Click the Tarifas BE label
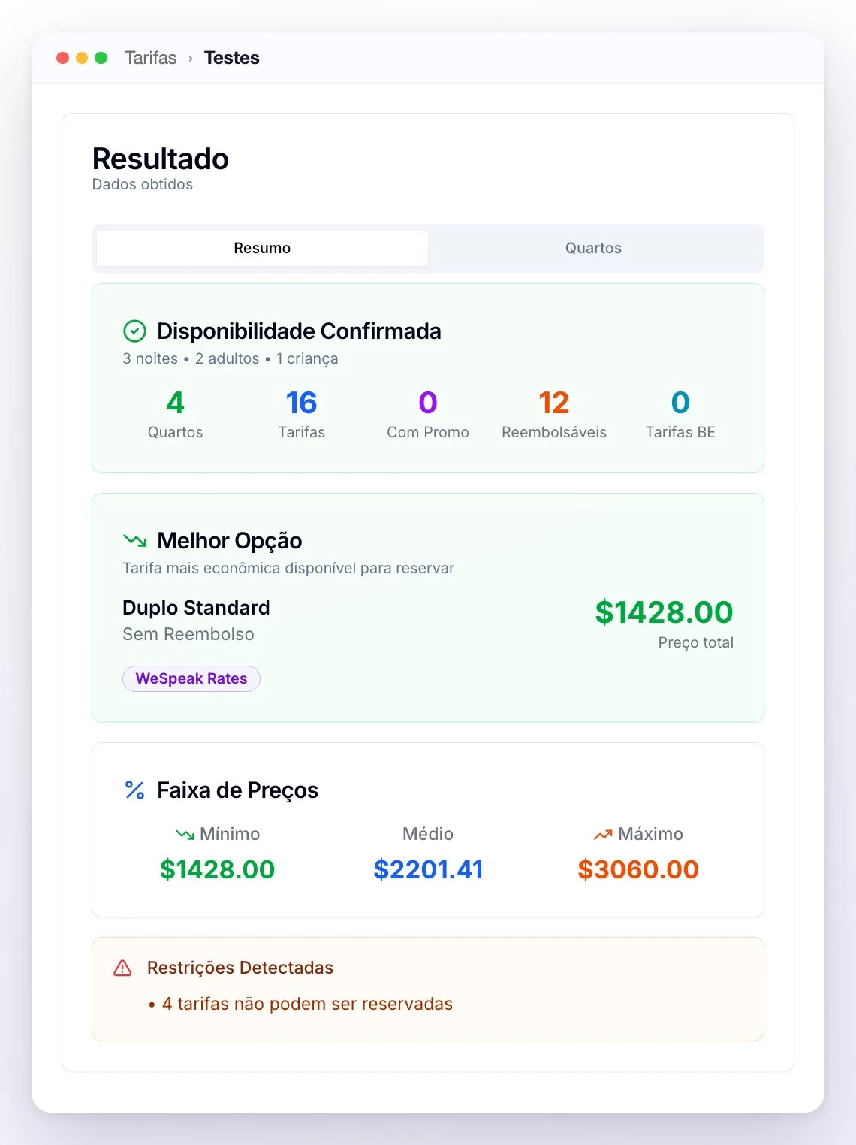 click(680, 432)
